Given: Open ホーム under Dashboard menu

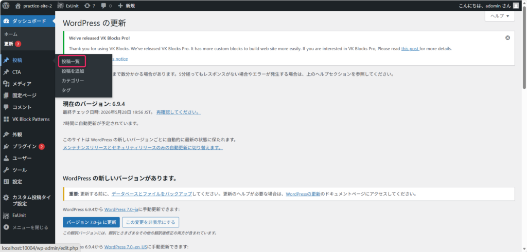Looking at the screenshot, I should (11, 34).
